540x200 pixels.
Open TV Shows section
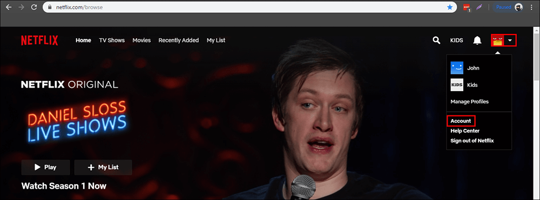(112, 40)
